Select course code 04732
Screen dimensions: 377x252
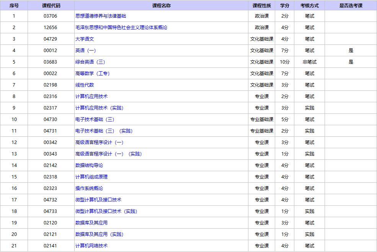[x=51, y=200]
